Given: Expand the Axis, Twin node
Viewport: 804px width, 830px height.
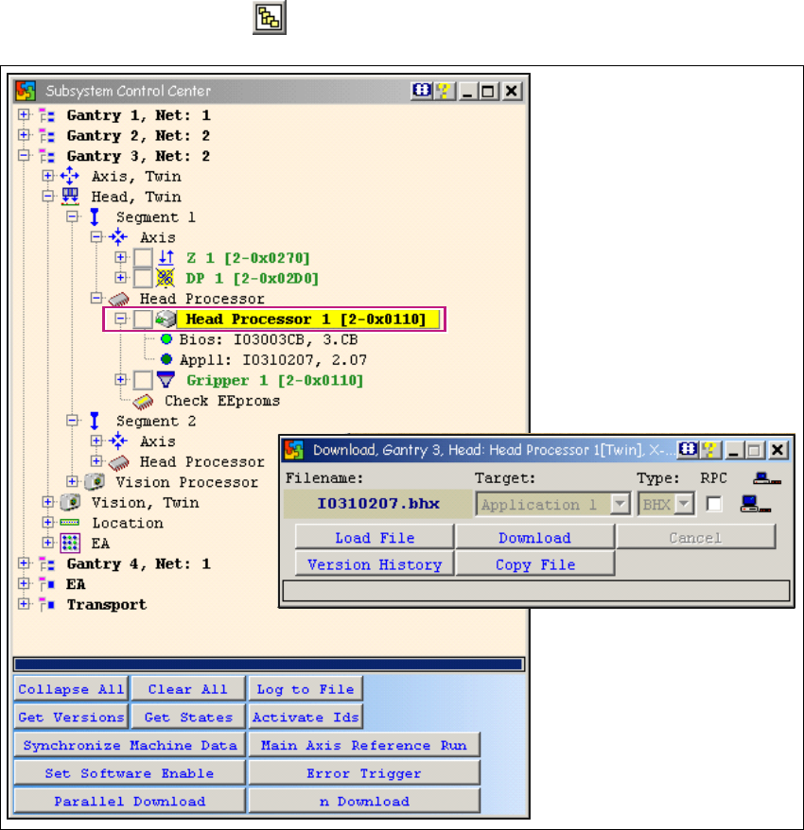Looking at the screenshot, I should pyautogui.click(x=47, y=176).
